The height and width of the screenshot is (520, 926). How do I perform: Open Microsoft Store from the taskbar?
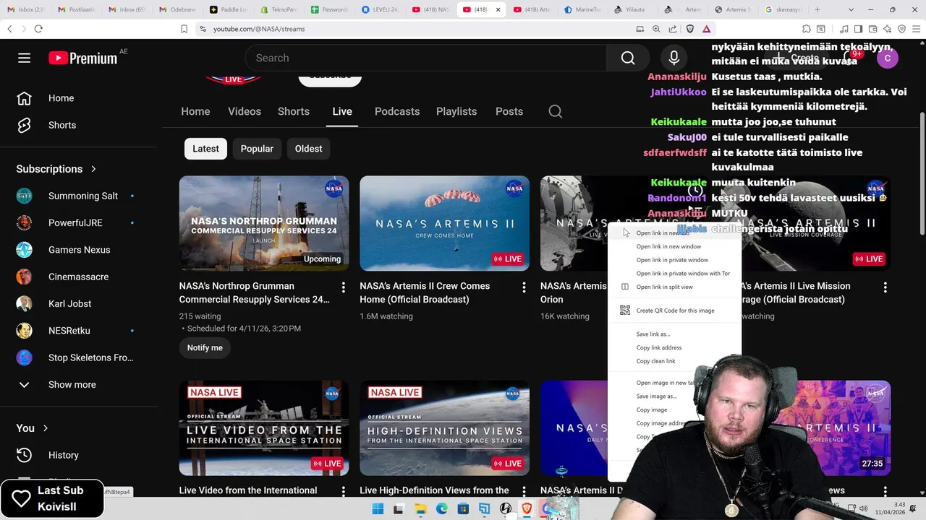pos(463,509)
